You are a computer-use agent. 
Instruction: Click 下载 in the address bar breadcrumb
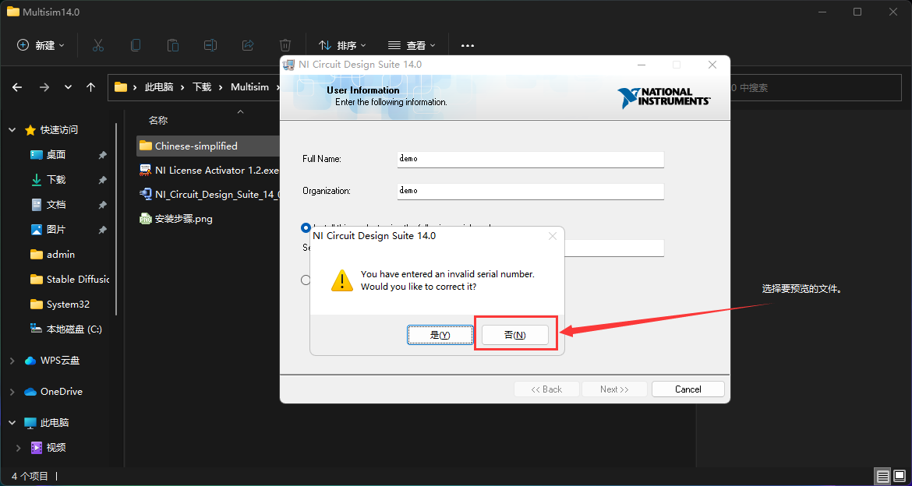pyautogui.click(x=202, y=87)
